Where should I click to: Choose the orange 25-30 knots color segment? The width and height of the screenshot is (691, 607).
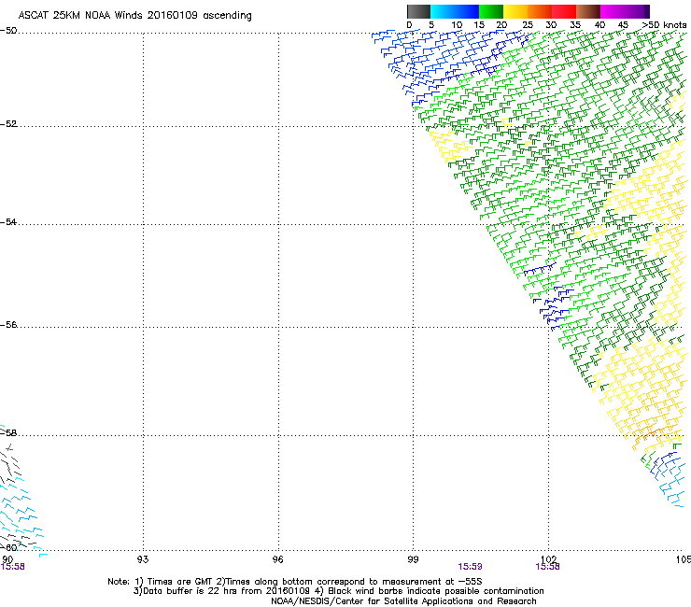point(540,11)
